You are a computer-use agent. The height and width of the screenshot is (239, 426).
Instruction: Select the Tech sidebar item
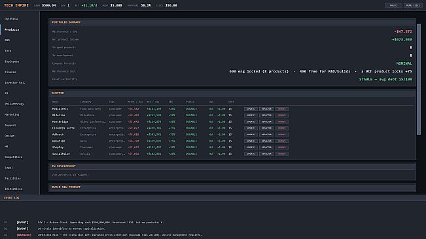point(8,51)
